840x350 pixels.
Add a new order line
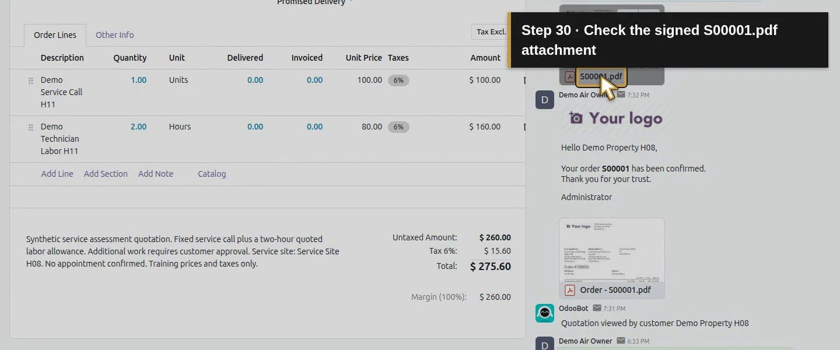tap(57, 174)
